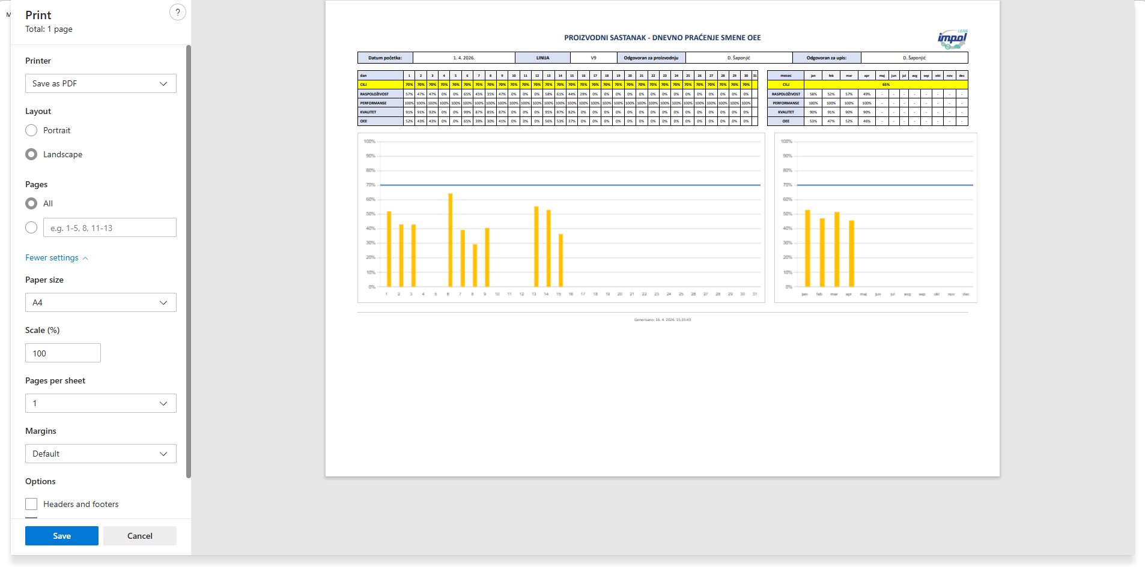Viewport: 1145px width, 567px height.
Task: Open the Margins Default dropdown
Action: coord(101,454)
